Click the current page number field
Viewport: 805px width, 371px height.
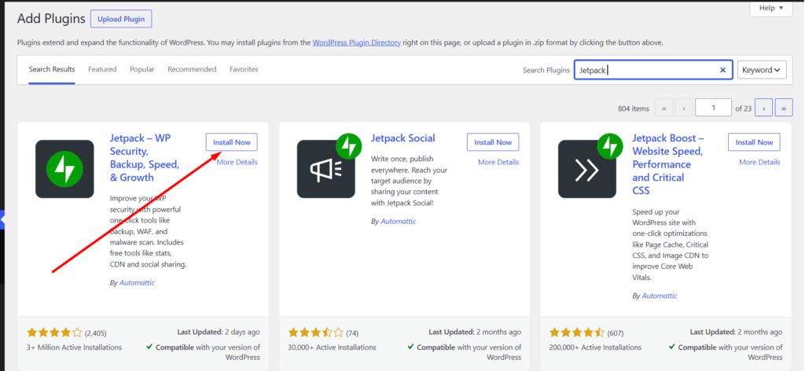tap(713, 108)
